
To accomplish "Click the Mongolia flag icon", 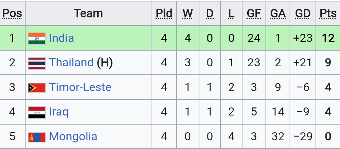I will coord(37,137).
